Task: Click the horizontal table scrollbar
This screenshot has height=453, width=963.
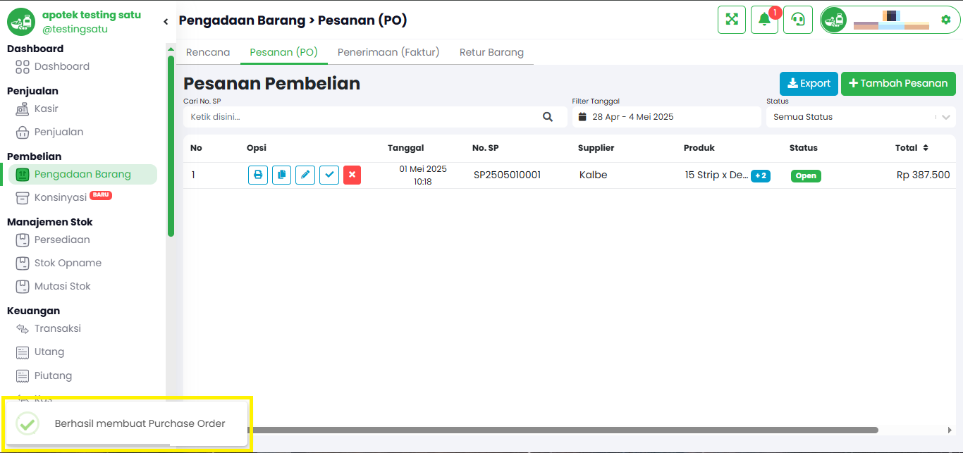Action: (563, 430)
